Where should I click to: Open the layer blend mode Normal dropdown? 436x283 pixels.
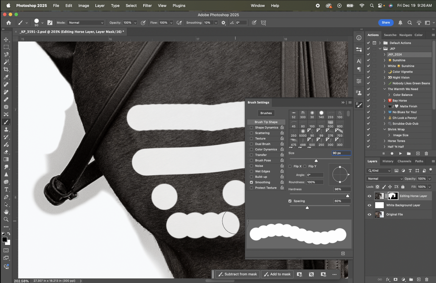pyautogui.click(x=385, y=179)
